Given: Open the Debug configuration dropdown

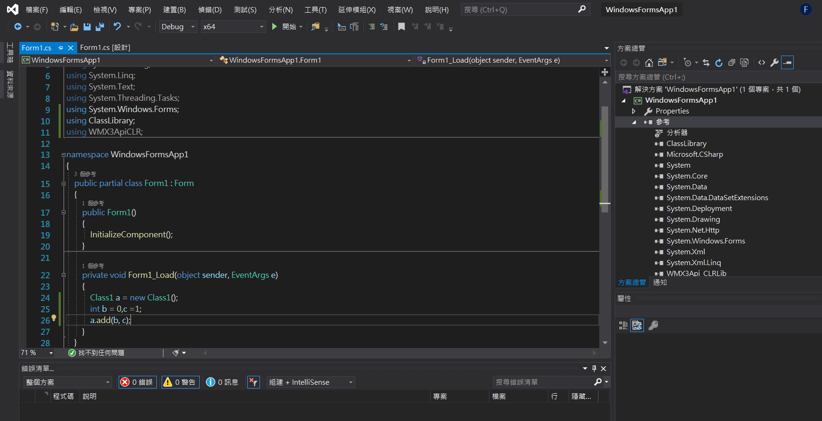Looking at the screenshot, I should click(178, 27).
